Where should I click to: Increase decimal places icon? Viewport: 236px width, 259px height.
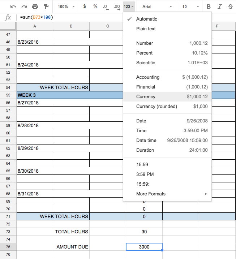(117, 7)
